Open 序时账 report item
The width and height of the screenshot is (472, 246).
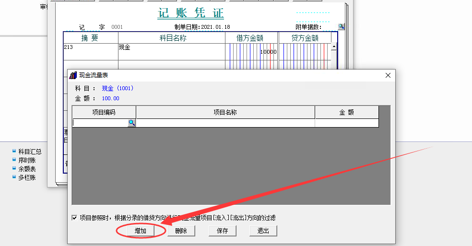27,160
